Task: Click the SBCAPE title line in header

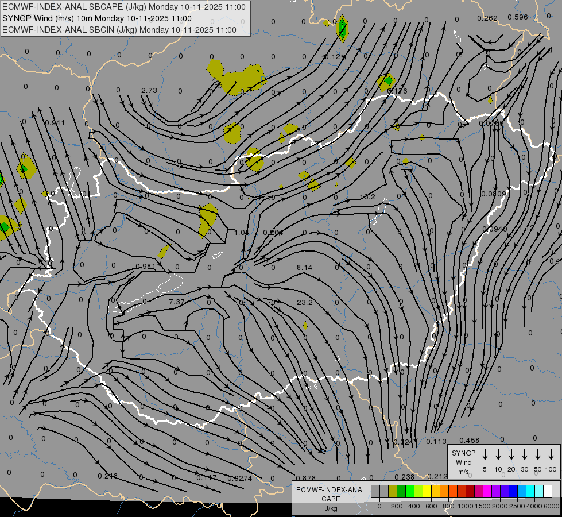Action: (123, 7)
